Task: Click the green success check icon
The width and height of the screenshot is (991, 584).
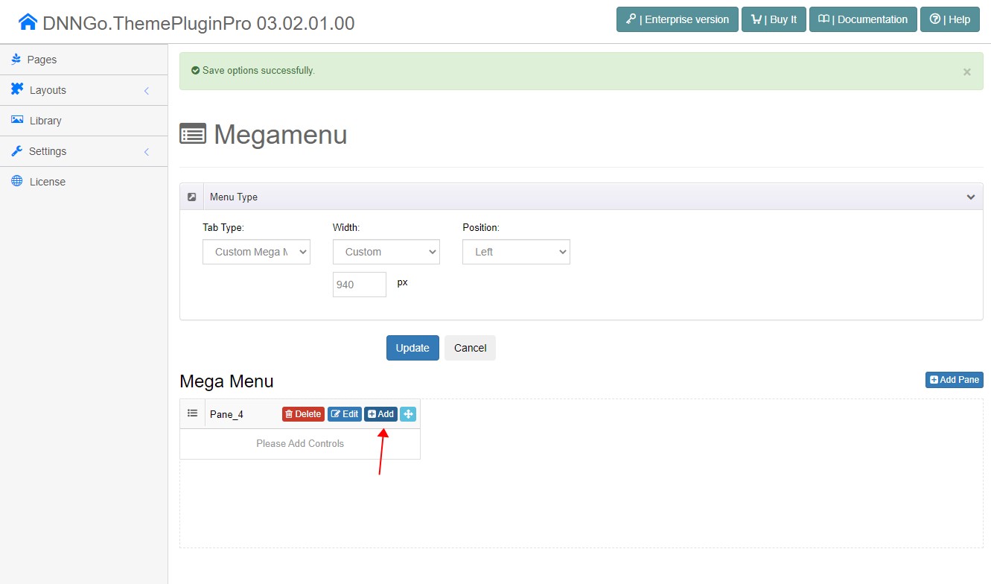Action: pos(196,71)
